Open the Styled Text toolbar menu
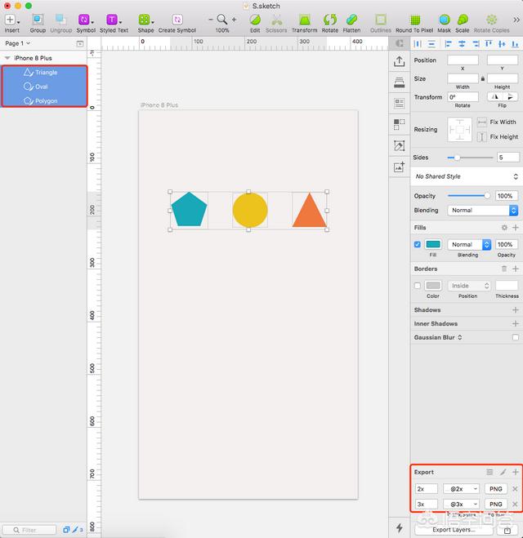 114,20
